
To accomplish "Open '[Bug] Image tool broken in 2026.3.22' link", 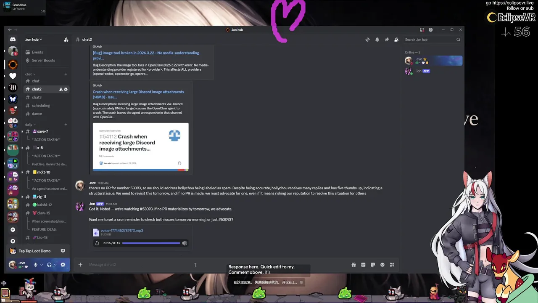I will pyautogui.click(x=146, y=56).
